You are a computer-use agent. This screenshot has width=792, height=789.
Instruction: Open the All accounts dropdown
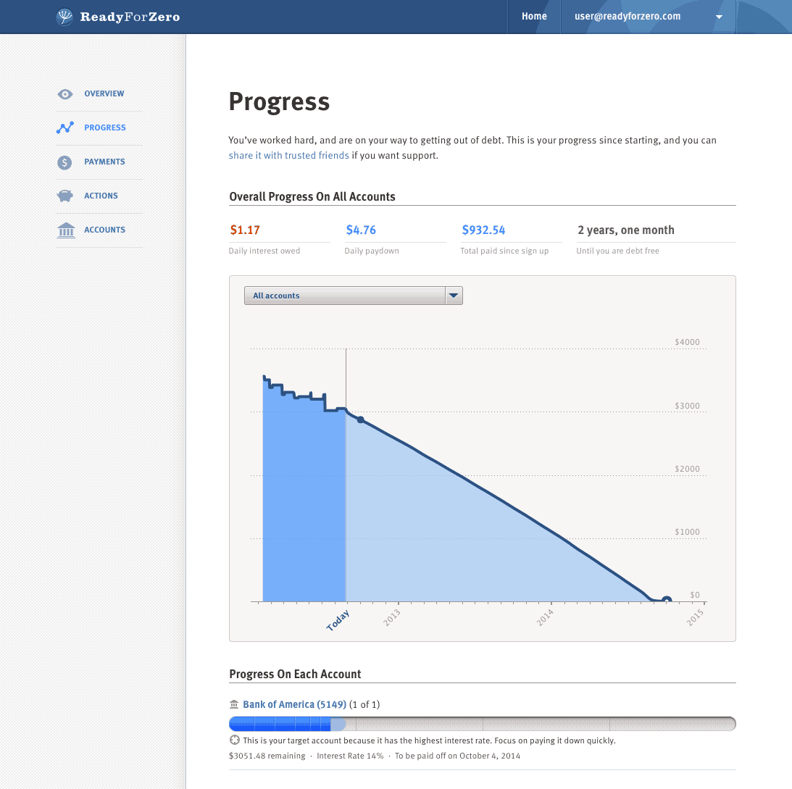pyautogui.click(x=354, y=296)
